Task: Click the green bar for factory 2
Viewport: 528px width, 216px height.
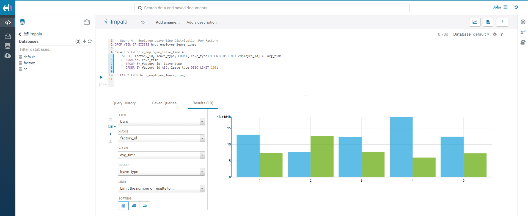Action: coord(322,156)
